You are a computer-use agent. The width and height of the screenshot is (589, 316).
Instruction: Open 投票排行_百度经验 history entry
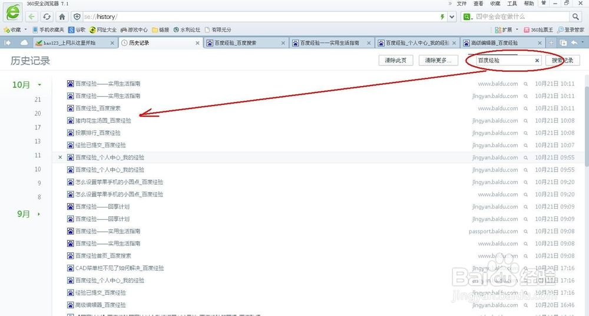point(98,133)
